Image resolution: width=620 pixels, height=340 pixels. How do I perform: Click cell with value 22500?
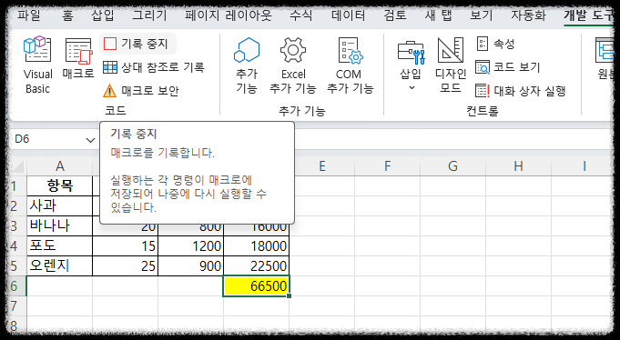tap(257, 265)
